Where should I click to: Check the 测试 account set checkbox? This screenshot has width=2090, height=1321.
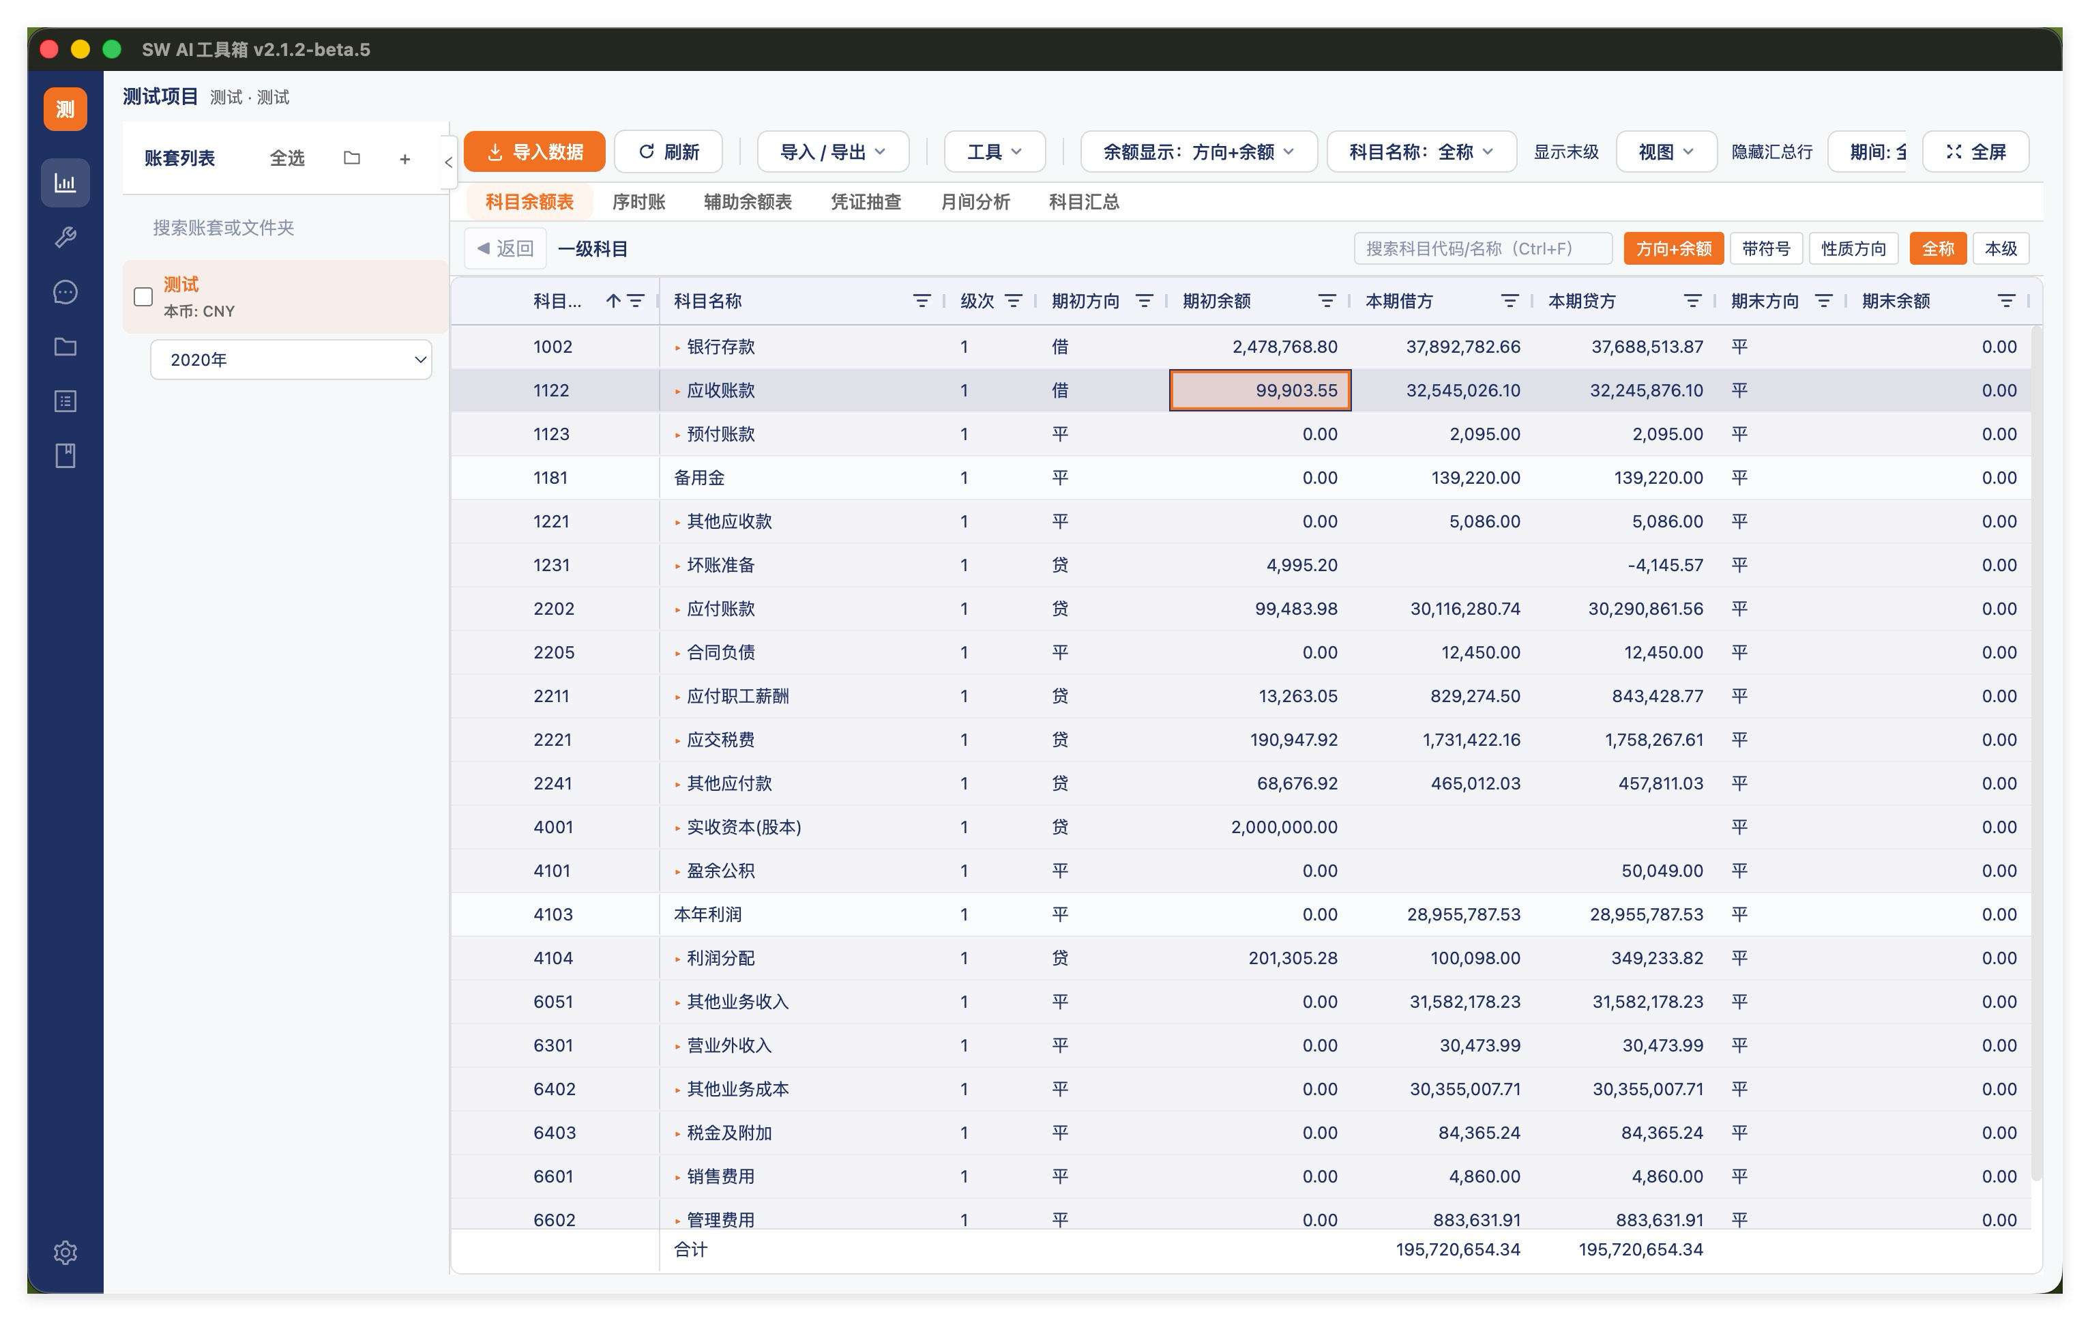[144, 297]
